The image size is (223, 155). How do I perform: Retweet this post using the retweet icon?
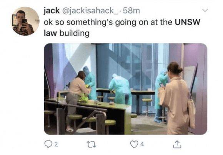point(92,144)
